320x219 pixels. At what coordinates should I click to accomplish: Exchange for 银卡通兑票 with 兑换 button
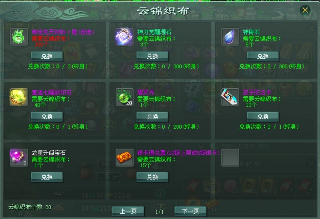(x=153, y=177)
